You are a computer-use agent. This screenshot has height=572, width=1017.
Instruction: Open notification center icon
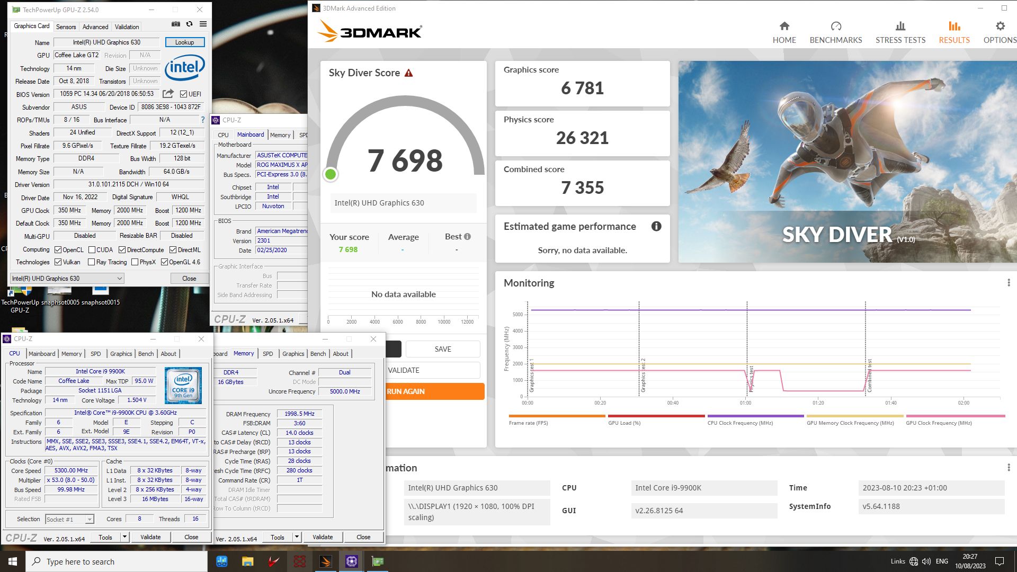pos(1000,561)
